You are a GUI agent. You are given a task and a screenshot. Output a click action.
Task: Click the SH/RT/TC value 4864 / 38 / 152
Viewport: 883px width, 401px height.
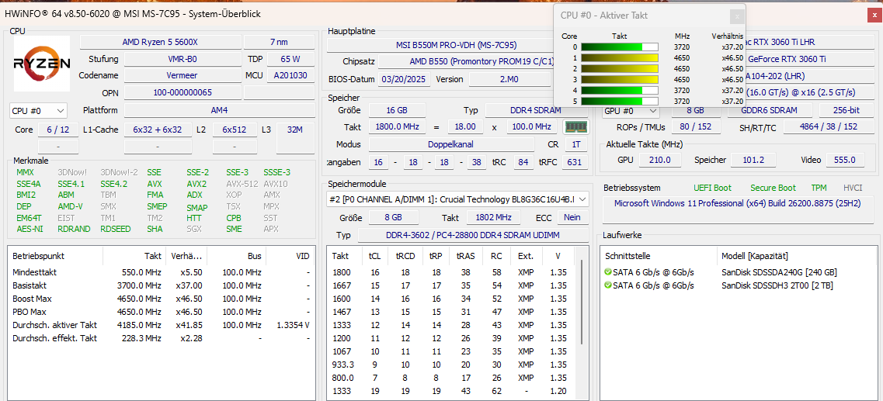(x=829, y=127)
